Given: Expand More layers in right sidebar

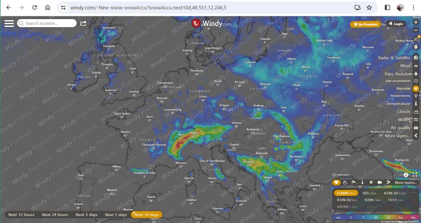Looking at the screenshot, I should pyautogui.click(x=397, y=136).
